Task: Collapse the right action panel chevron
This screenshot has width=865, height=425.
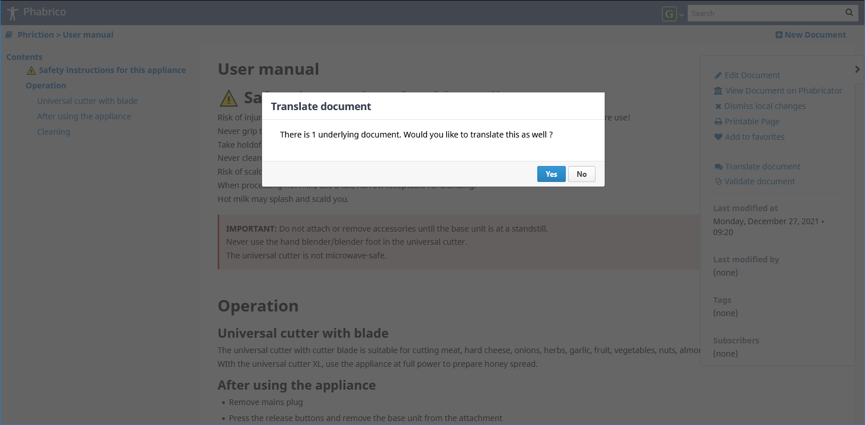Action: pos(857,69)
